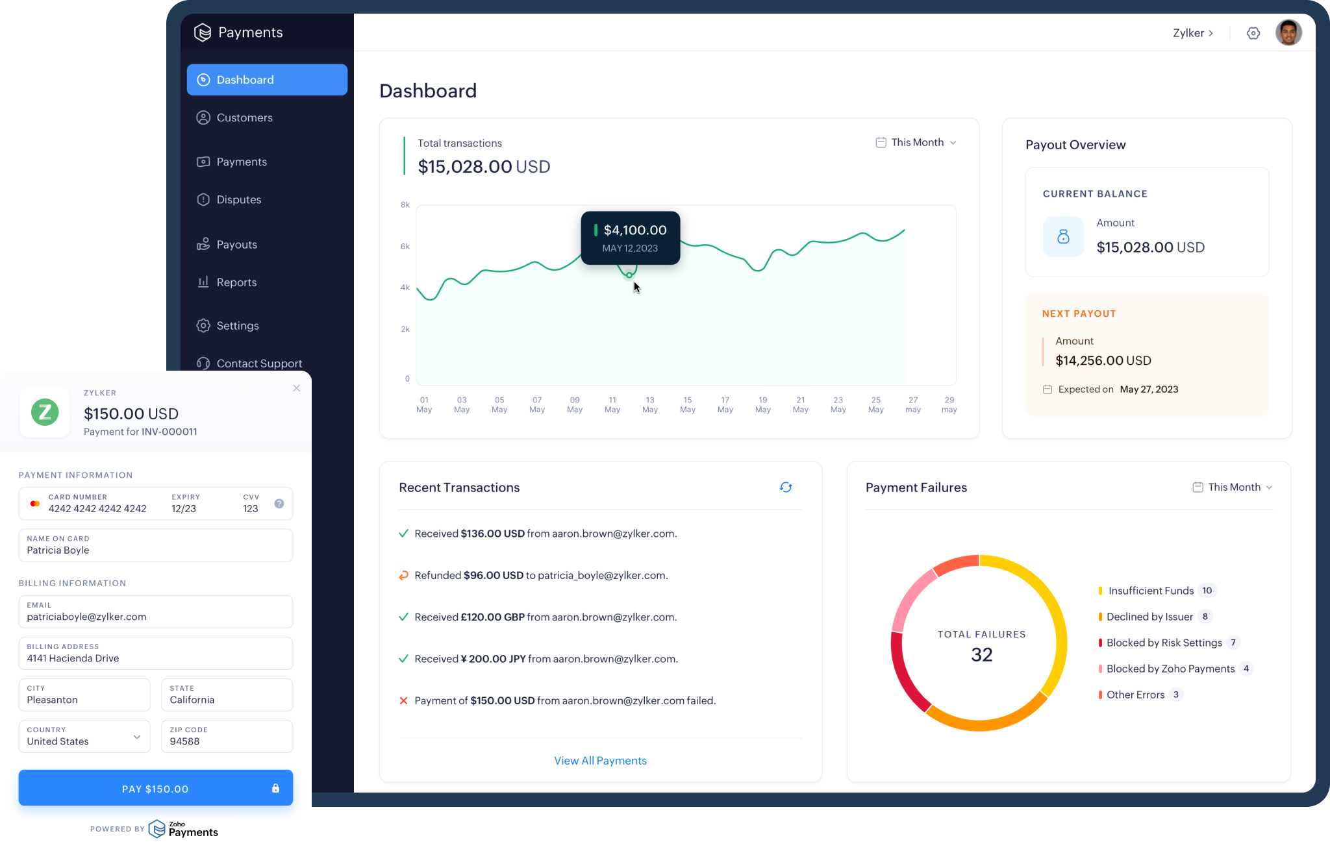
Task: Open the Customers section
Action: click(244, 117)
